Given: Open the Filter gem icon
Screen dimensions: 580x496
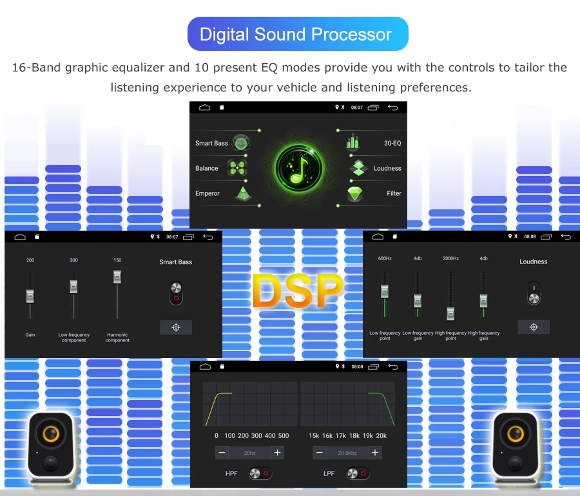Looking at the screenshot, I should click(354, 193).
